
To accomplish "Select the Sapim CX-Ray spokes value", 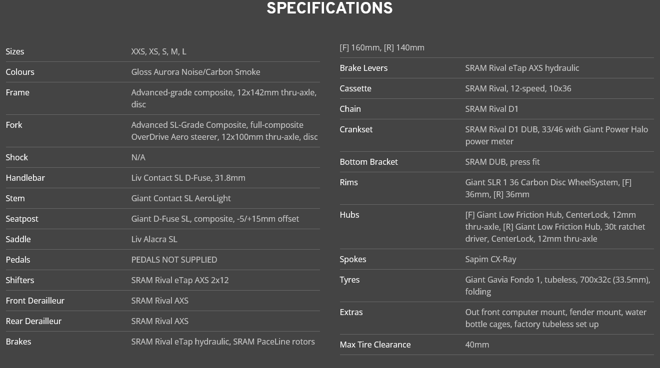I will 490,259.
